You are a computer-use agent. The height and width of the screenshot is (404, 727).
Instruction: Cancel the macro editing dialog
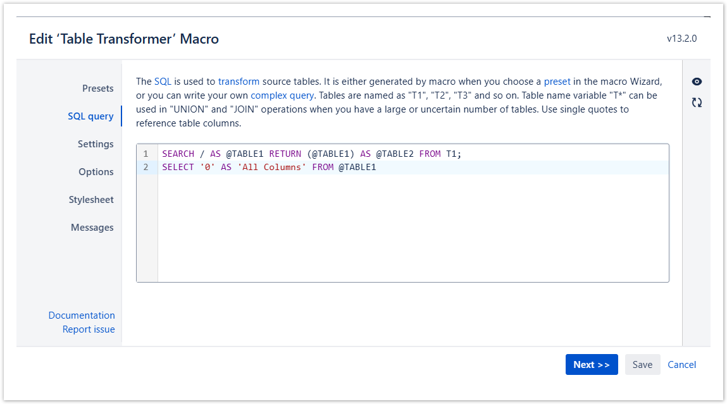pos(681,365)
